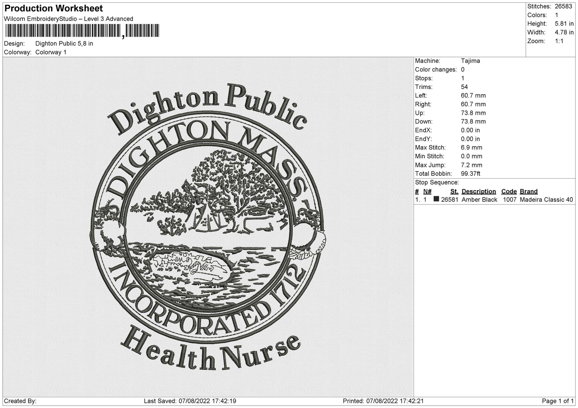Click the 'Created By:' footer label

(20, 401)
